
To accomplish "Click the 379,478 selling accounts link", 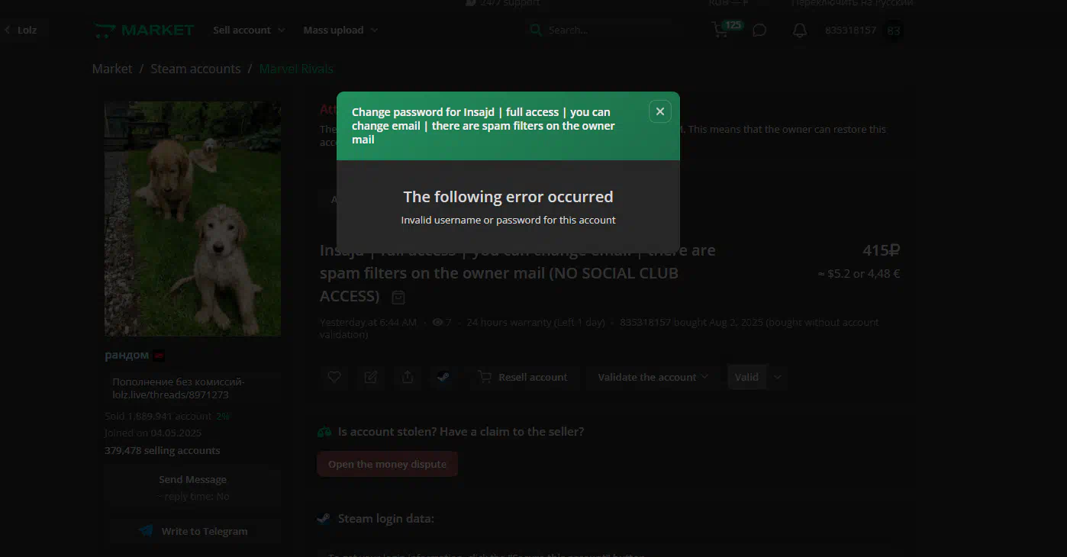I will [x=162, y=451].
